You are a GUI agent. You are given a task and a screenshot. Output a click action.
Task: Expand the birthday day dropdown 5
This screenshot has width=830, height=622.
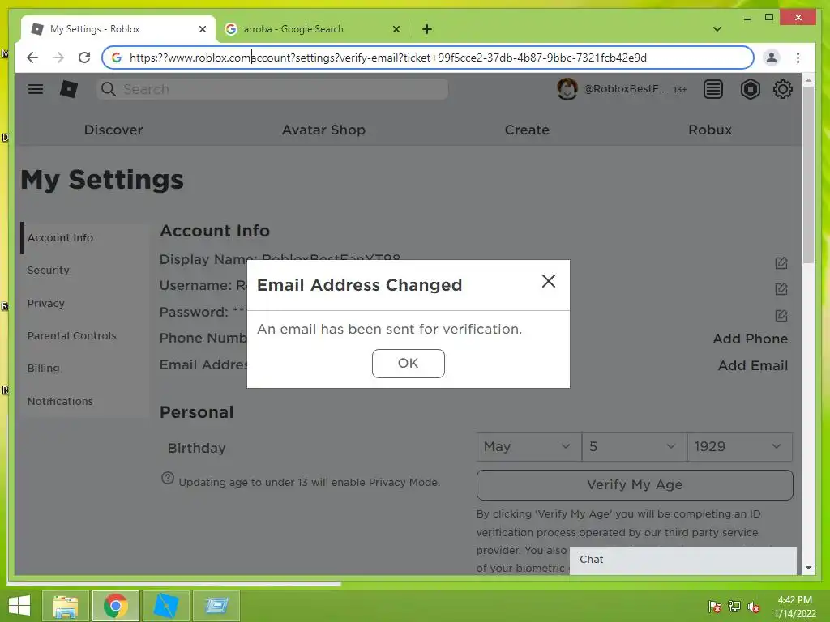634,447
